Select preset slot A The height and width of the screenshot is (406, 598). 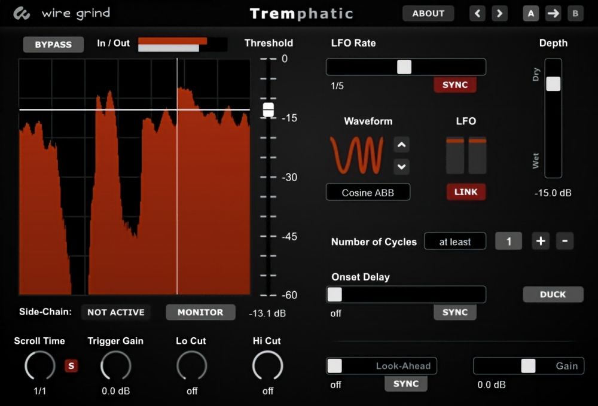[x=531, y=14]
